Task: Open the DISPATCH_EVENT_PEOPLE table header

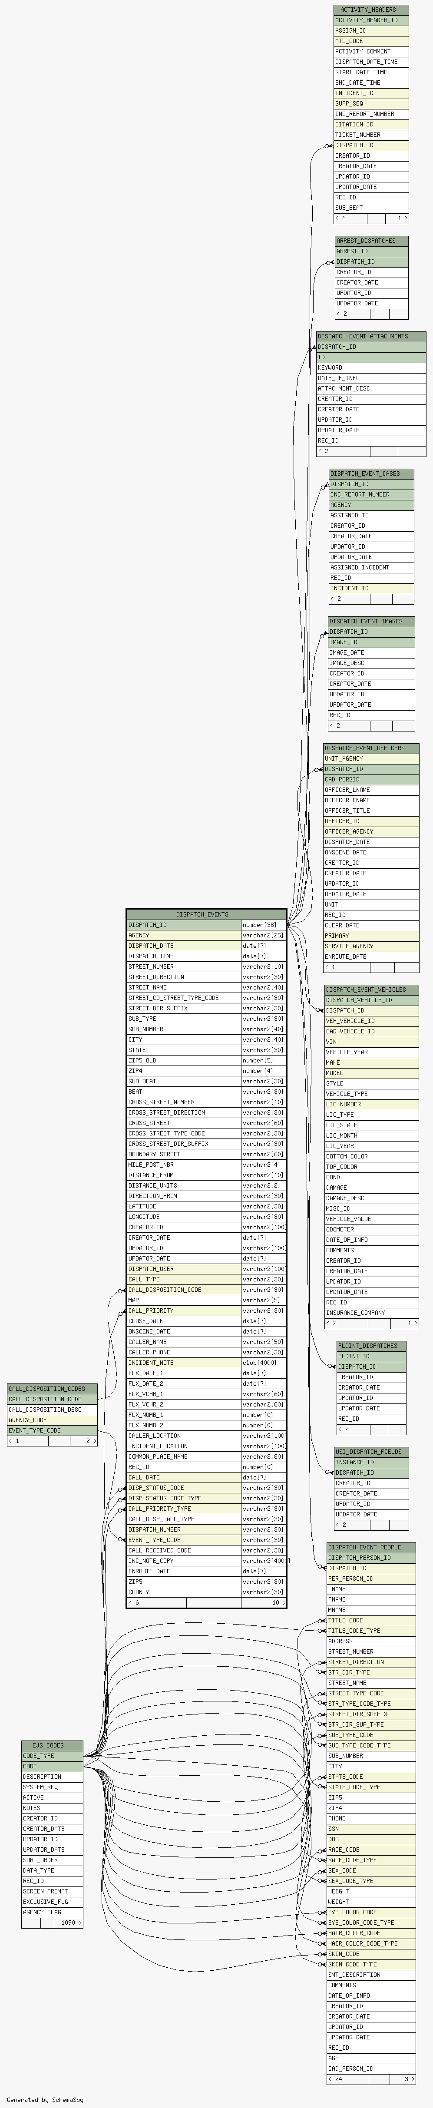Action: [x=371, y=1548]
